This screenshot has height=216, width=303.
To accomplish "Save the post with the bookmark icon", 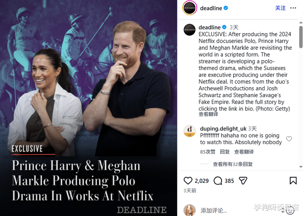I will click(x=293, y=181).
